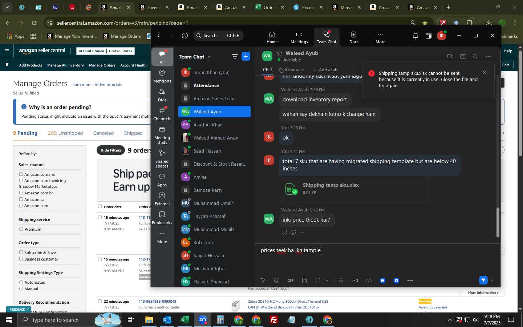Open Shipping tamp sku.xlsx attachment

tap(354, 189)
